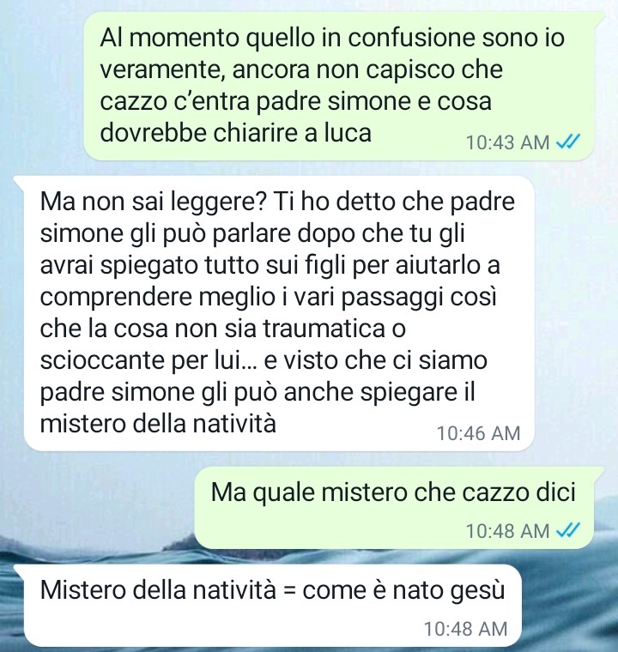Click the words "dovrebbe chiarire a luca"
The height and width of the screenshot is (652, 618).
coord(235,133)
